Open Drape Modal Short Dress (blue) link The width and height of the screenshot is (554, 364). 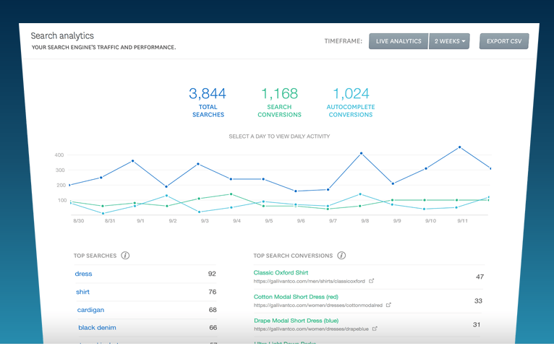[296, 321]
